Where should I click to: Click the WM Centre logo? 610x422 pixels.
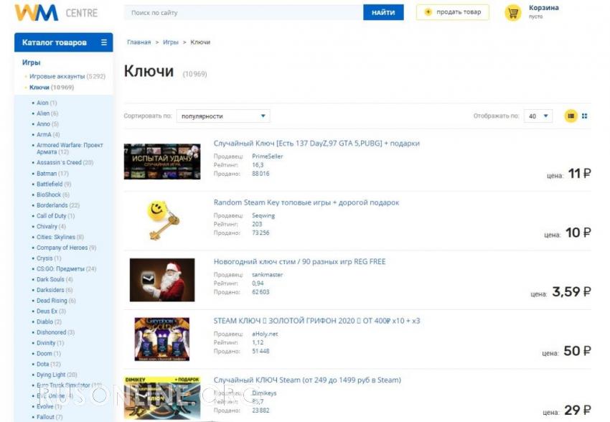[x=56, y=13]
